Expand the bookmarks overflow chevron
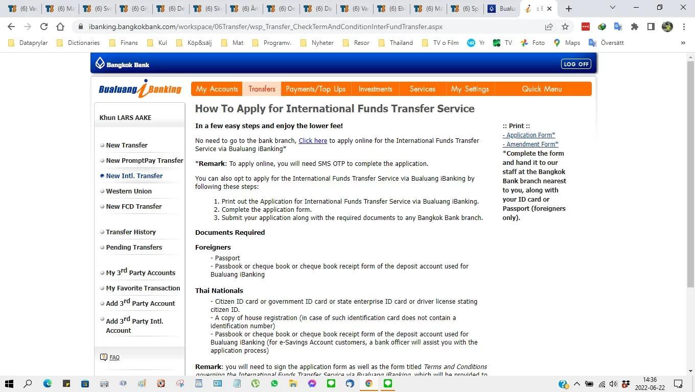This screenshot has height=392, width=695. click(683, 43)
